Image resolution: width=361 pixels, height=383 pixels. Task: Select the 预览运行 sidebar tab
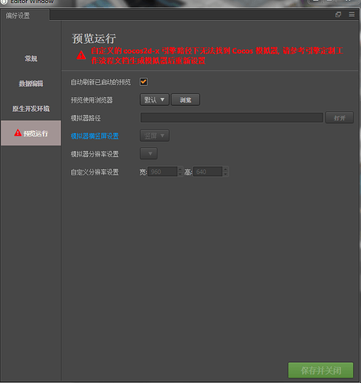31,133
